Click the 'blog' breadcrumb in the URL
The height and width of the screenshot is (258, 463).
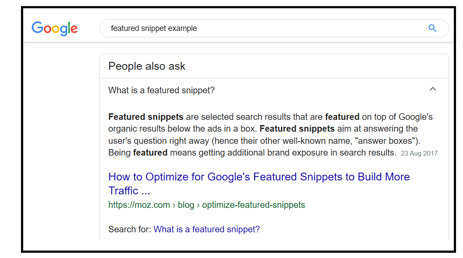pos(186,205)
